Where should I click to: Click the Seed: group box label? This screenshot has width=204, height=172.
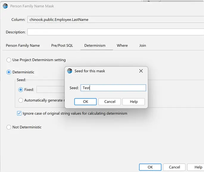click(21, 80)
